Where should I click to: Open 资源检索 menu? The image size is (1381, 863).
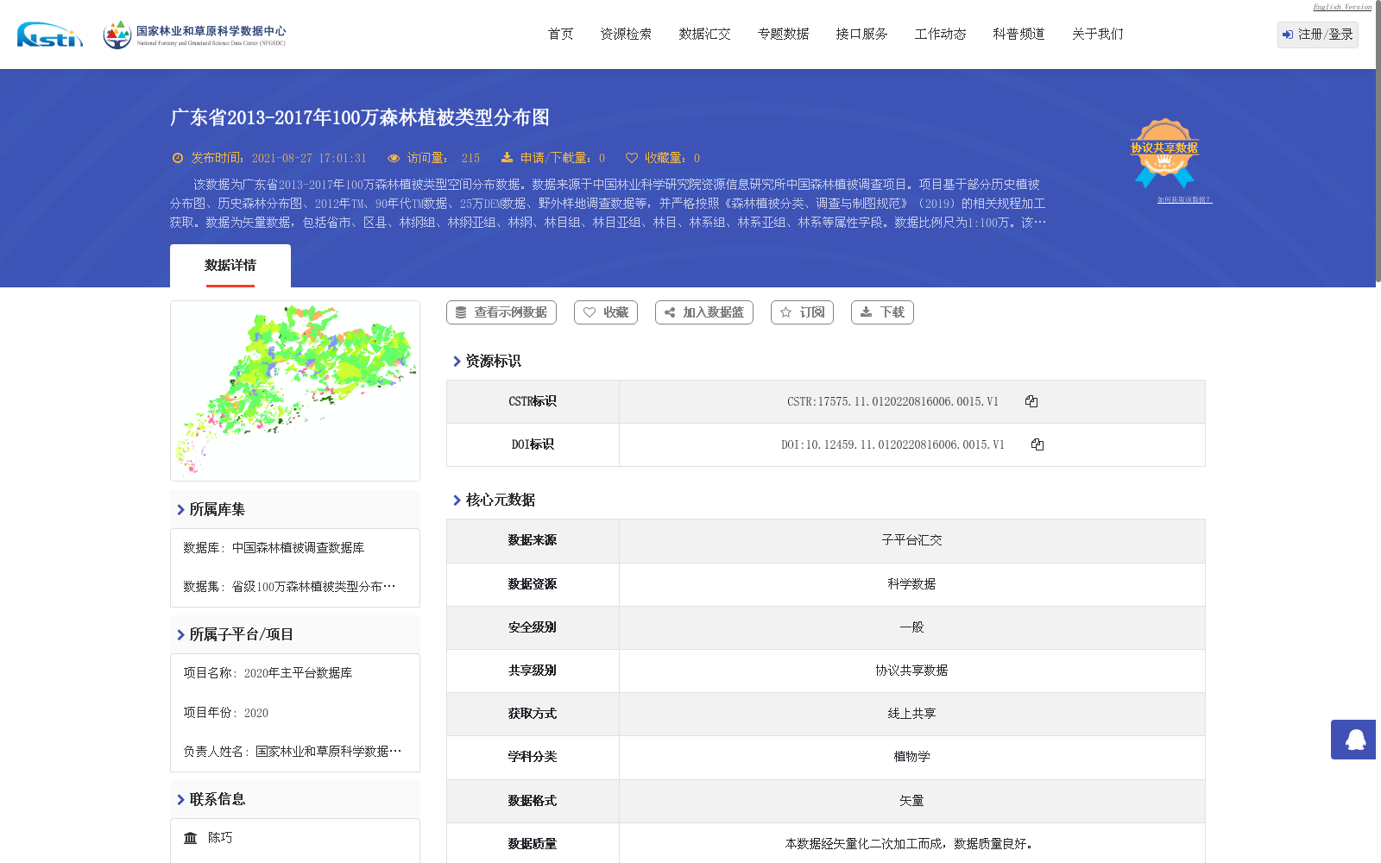pos(626,35)
